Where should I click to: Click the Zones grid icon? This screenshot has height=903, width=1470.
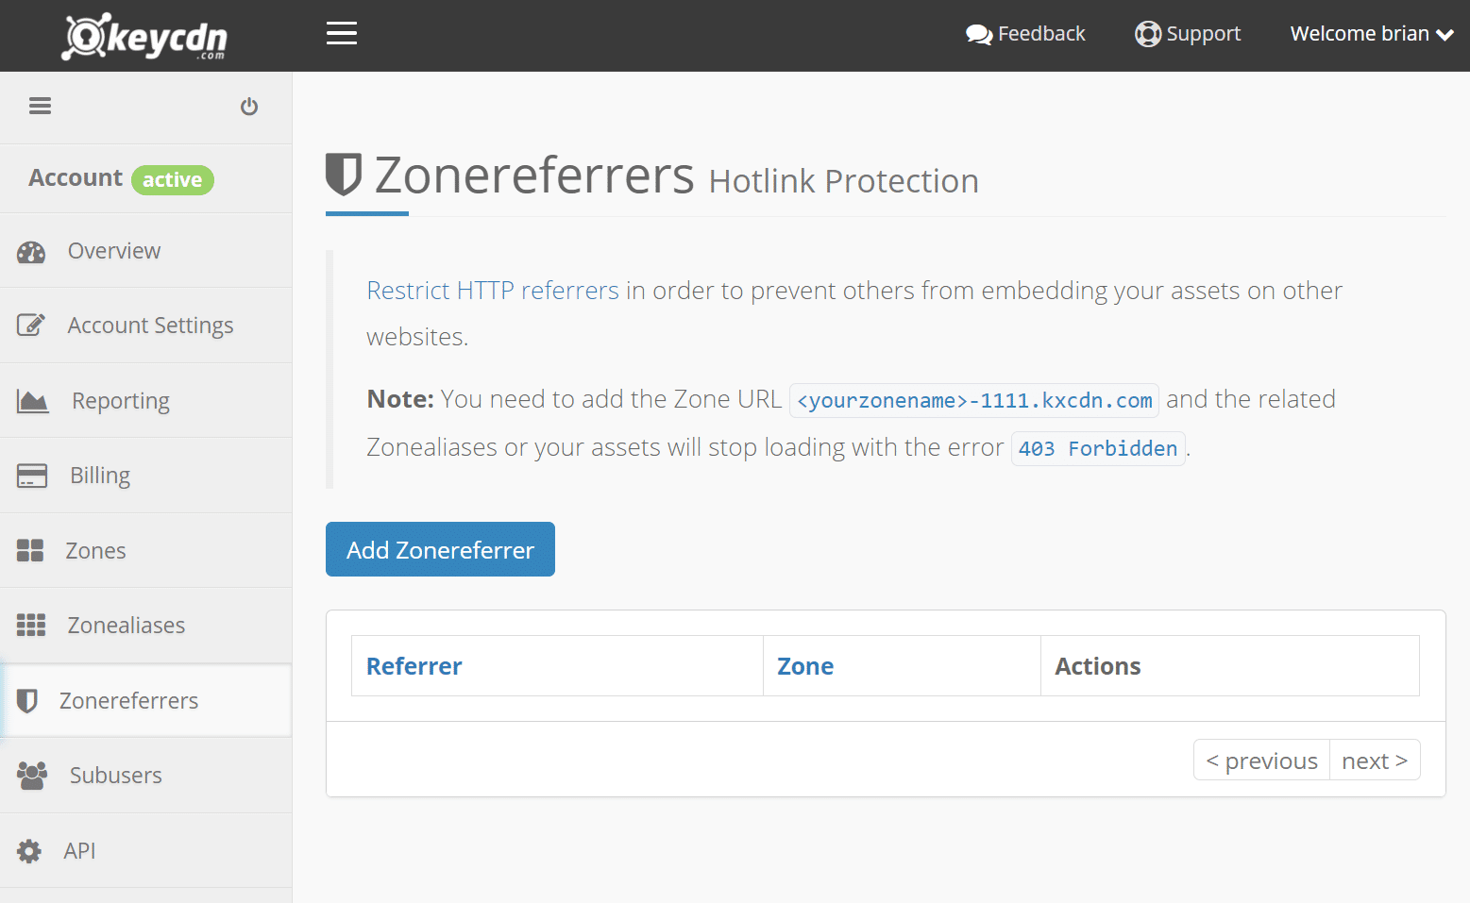click(x=30, y=550)
